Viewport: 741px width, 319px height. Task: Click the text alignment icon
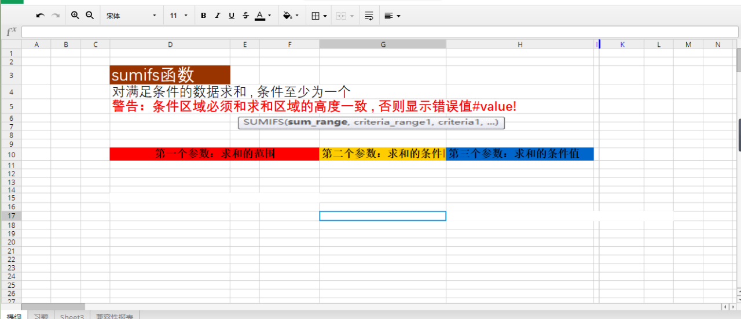click(388, 16)
